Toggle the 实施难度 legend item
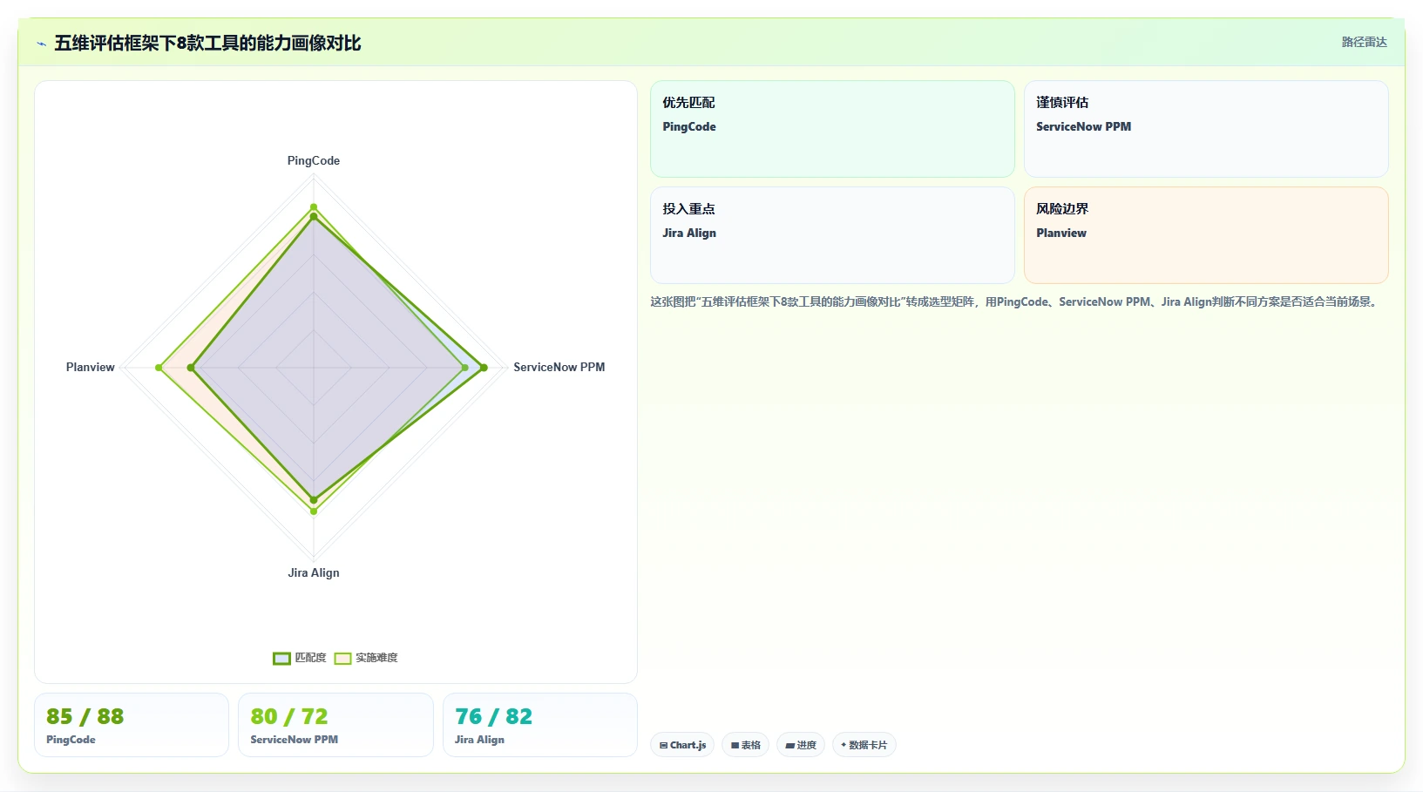1423x792 pixels. (x=366, y=658)
